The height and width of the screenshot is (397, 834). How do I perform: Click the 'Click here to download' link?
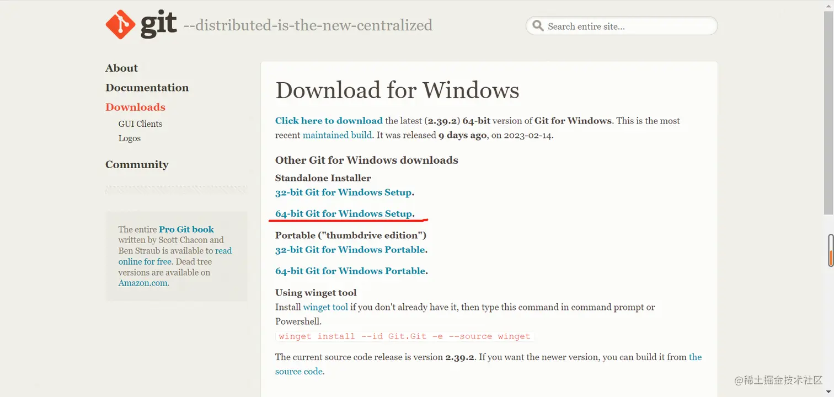point(329,121)
